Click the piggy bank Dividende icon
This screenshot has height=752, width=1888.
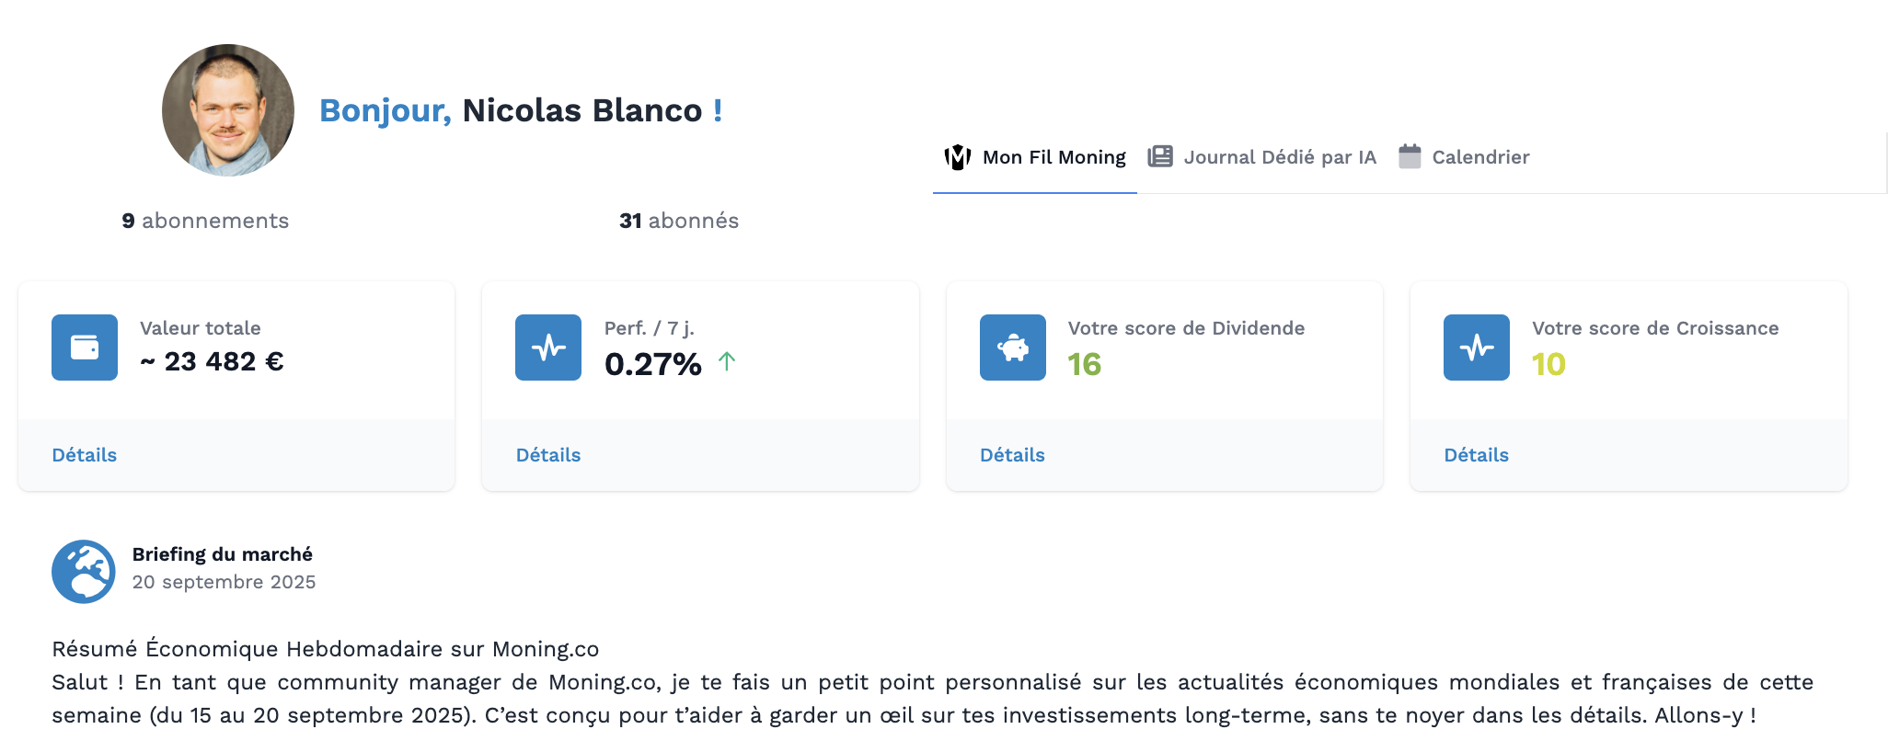tap(1012, 348)
